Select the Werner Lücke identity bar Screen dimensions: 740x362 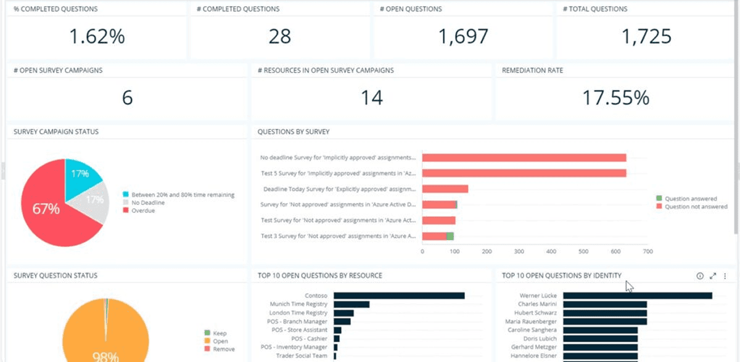638,296
